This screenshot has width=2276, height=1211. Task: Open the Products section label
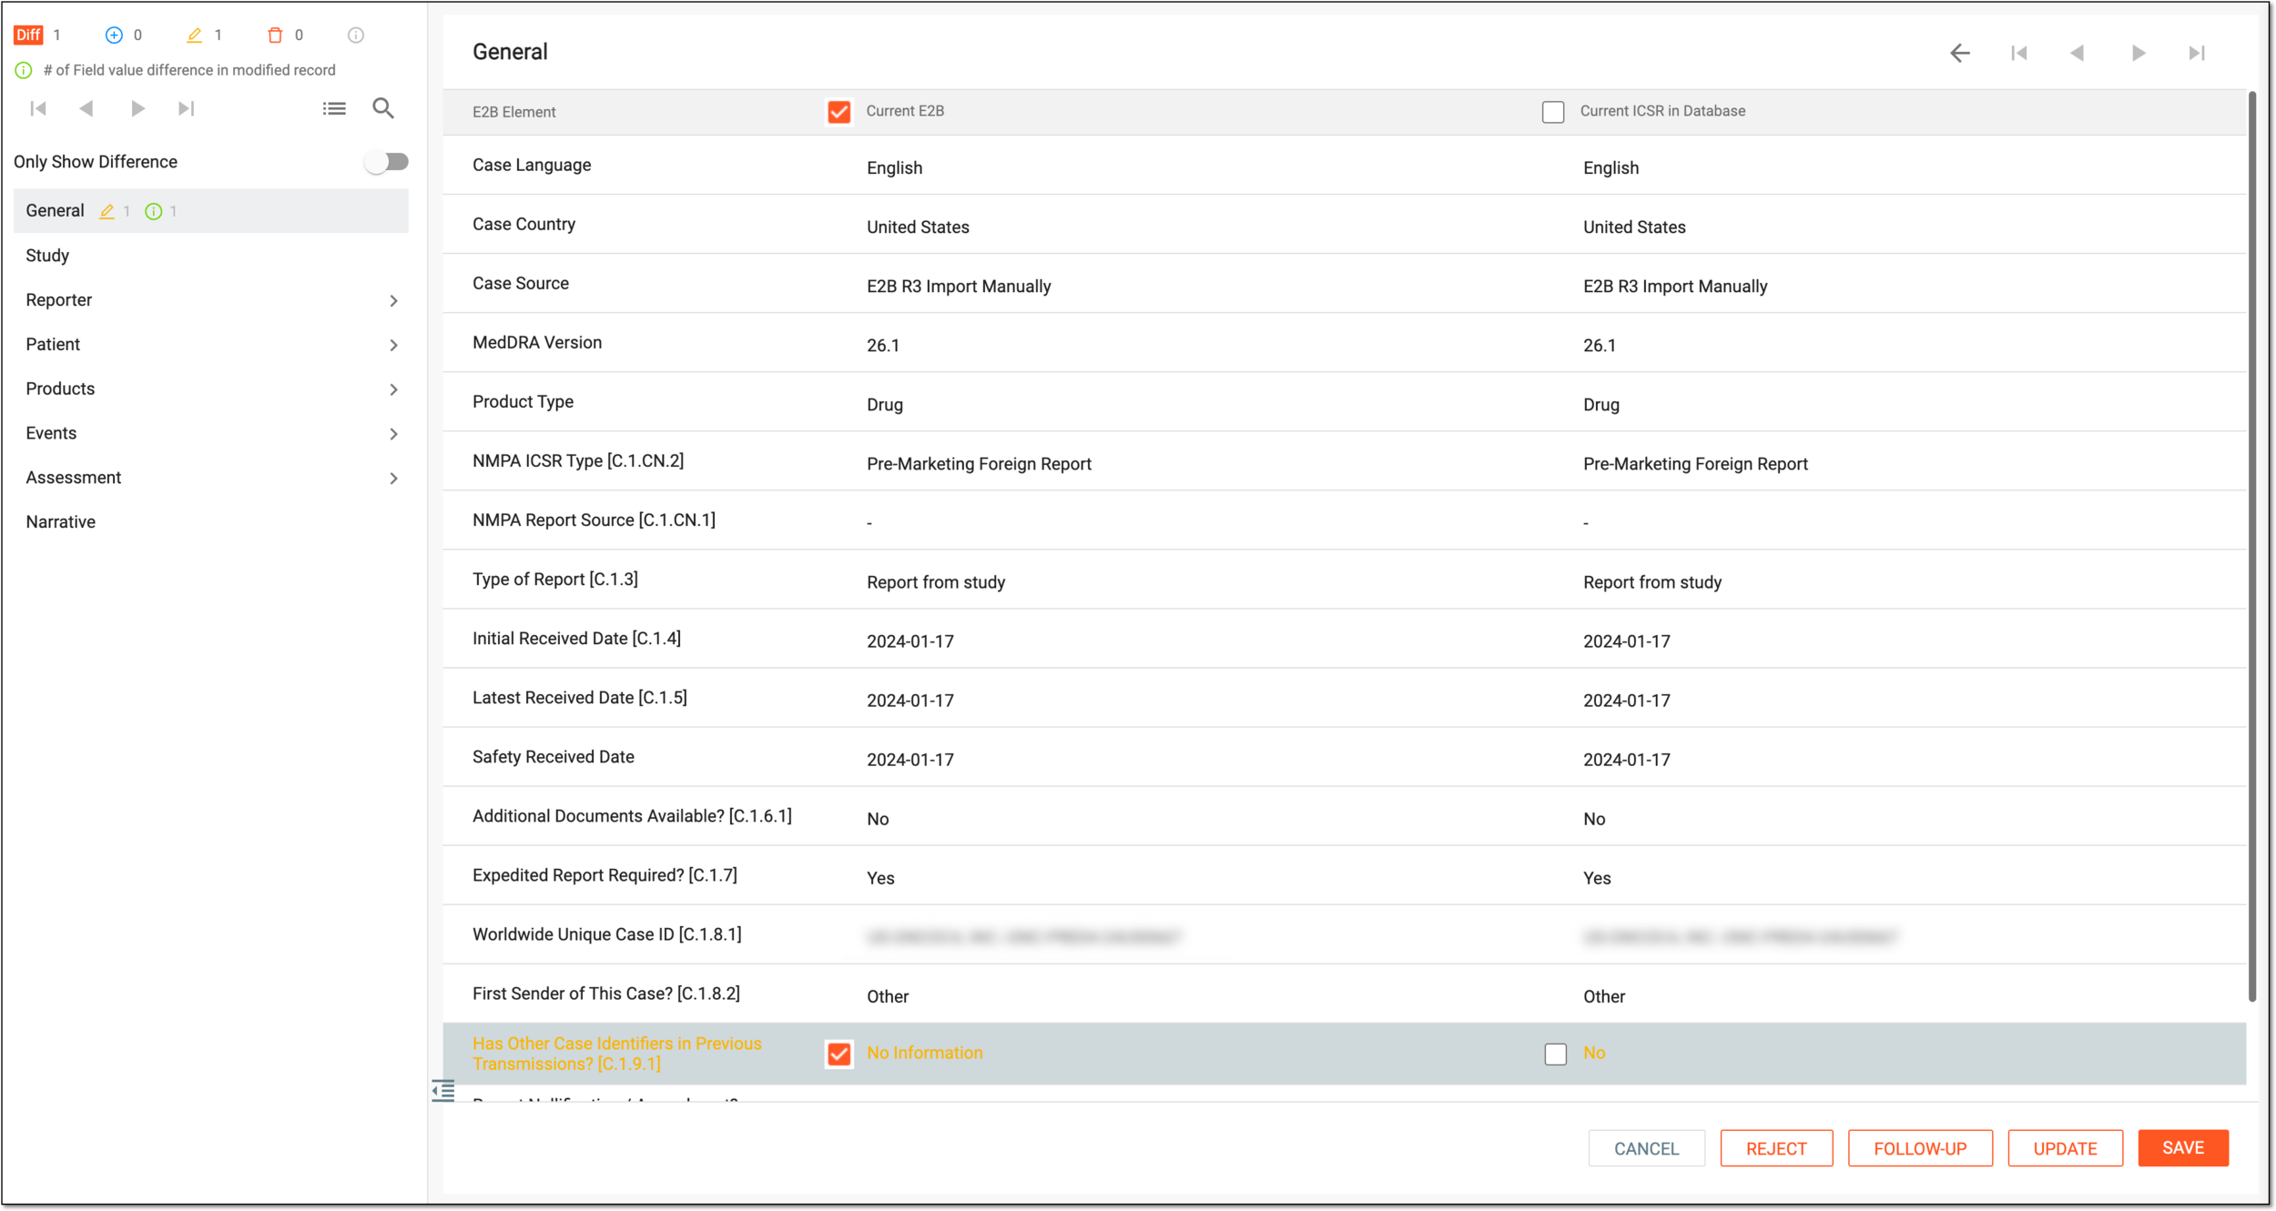pos(60,389)
